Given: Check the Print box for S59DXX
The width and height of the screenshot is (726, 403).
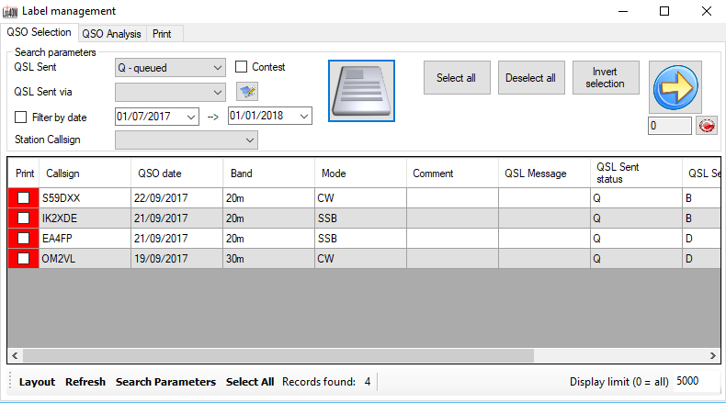Looking at the screenshot, I should tap(23, 198).
